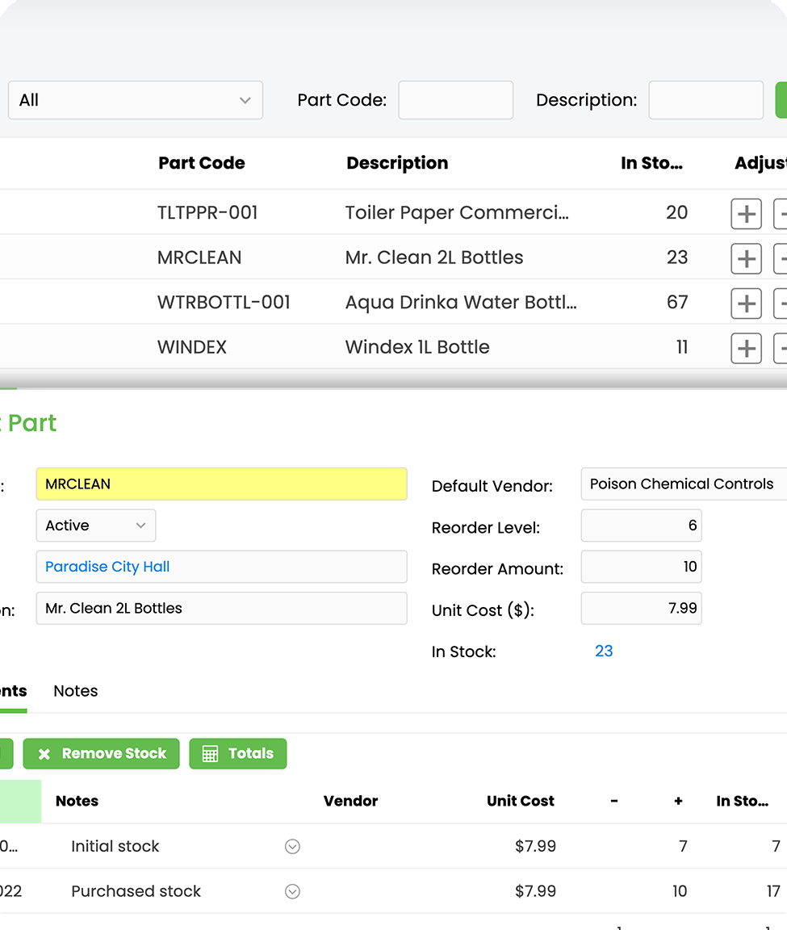Click Vendor column header

350,802
